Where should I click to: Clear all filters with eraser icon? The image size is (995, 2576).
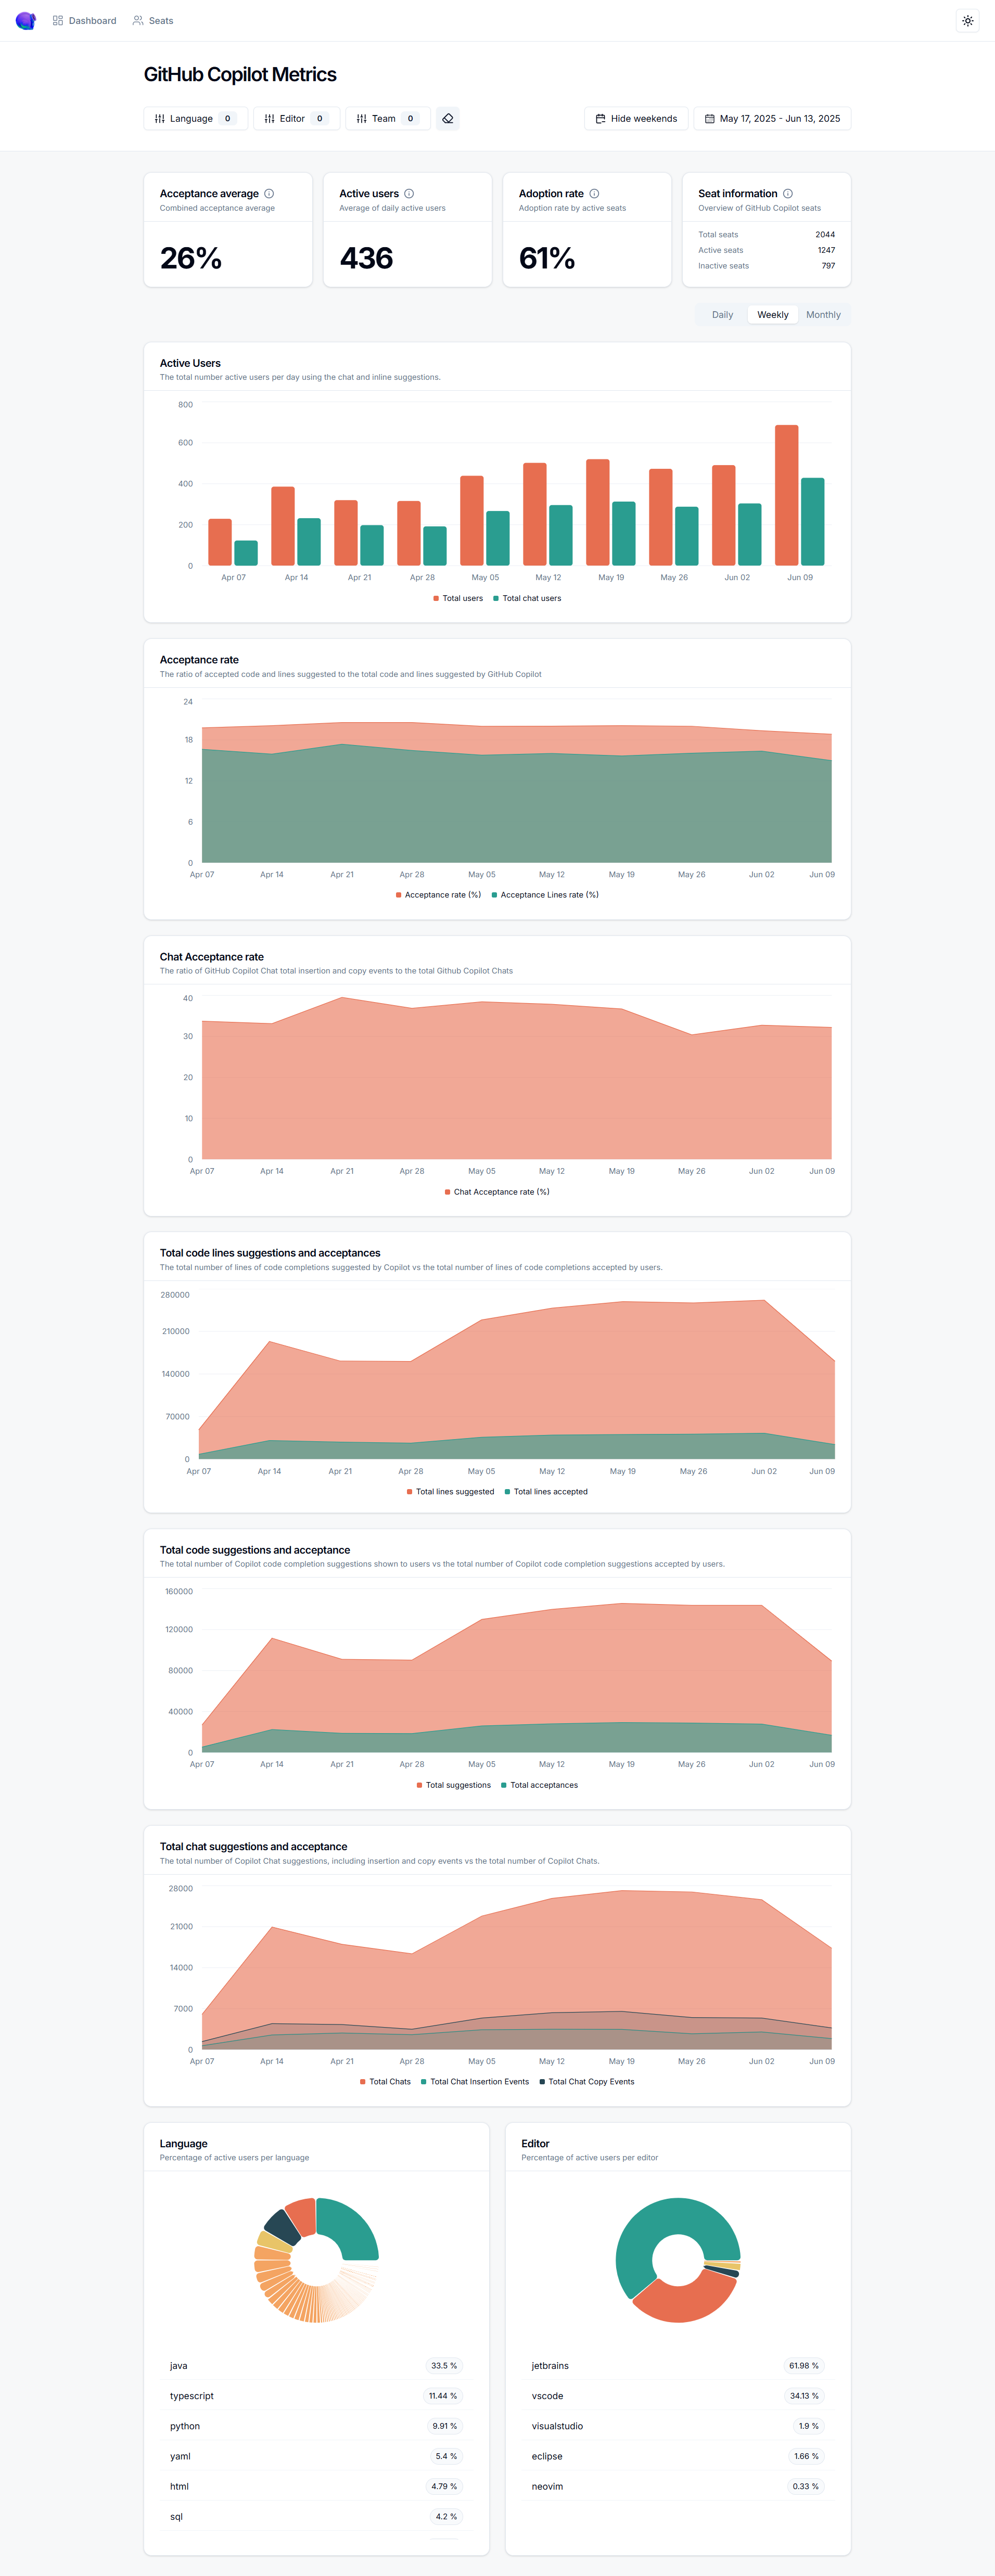click(447, 118)
